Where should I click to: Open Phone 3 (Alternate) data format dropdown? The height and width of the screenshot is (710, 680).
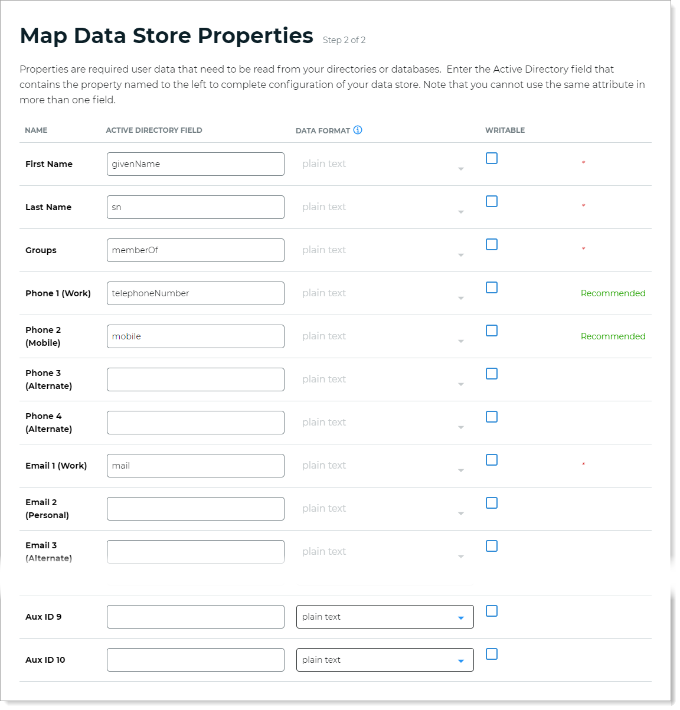point(385,379)
